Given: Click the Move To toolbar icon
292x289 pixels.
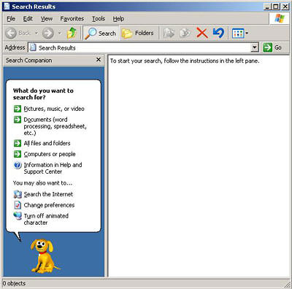Looking at the screenshot, I should point(169,33).
